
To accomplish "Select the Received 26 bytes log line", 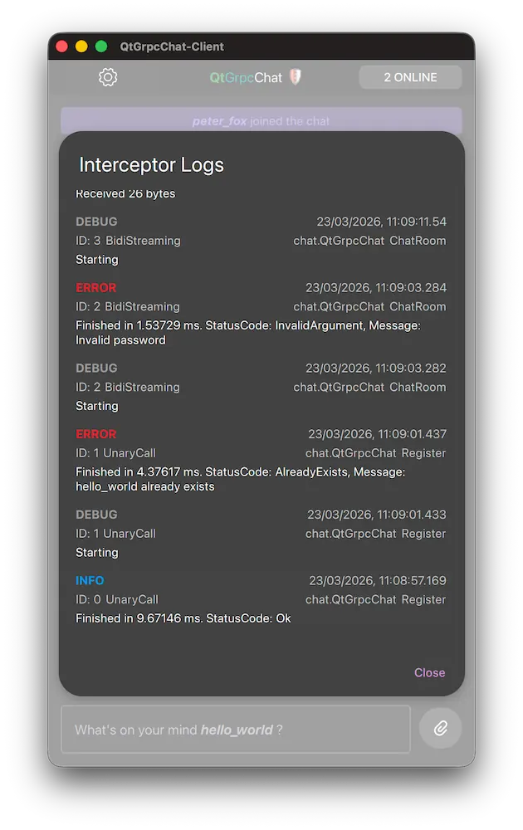I will coord(125,193).
